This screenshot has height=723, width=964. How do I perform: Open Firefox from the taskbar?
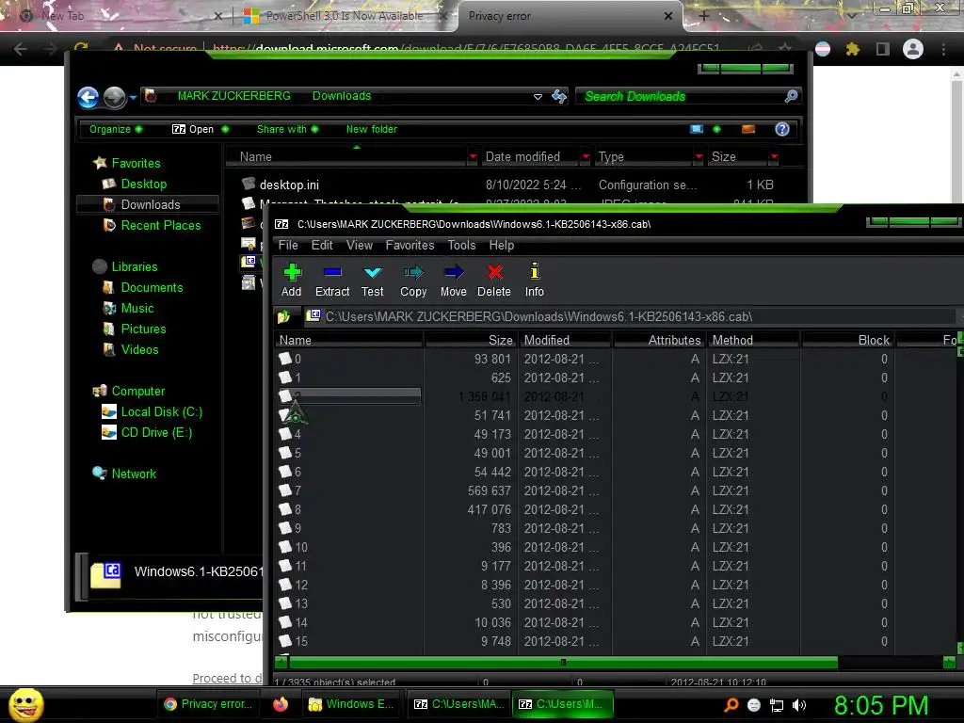(281, 704)
